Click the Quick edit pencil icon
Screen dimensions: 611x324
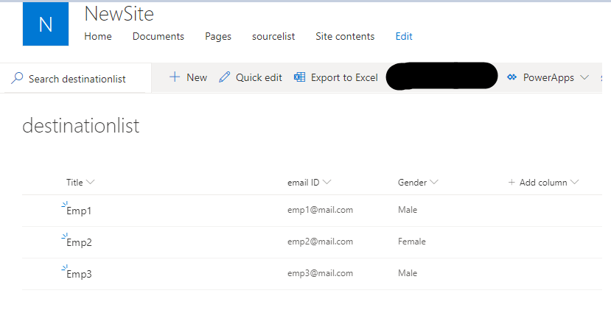225,77
